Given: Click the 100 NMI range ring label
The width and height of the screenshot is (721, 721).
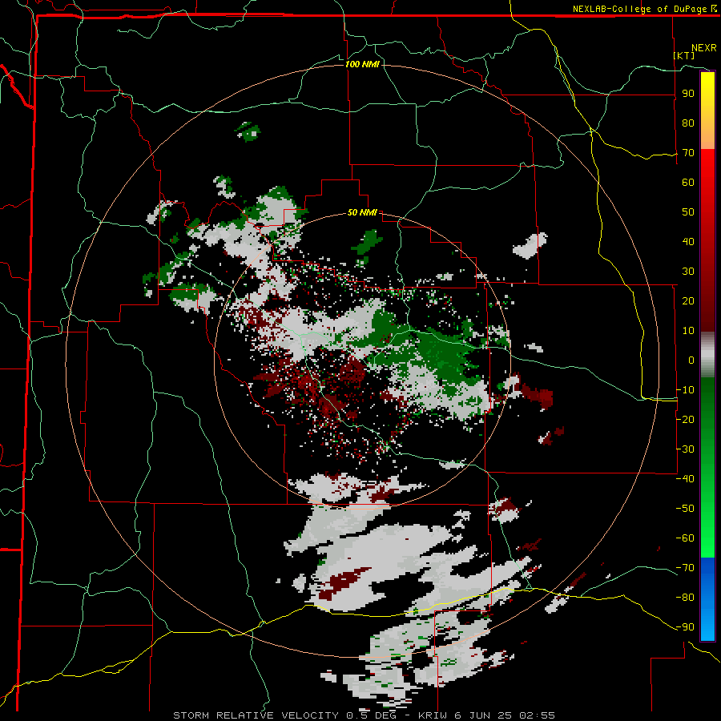Looking at the screenshot, I should click(x=362, y=64).
